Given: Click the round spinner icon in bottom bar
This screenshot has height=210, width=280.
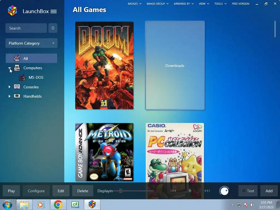Looking at the screenshot, I should 224,191.
